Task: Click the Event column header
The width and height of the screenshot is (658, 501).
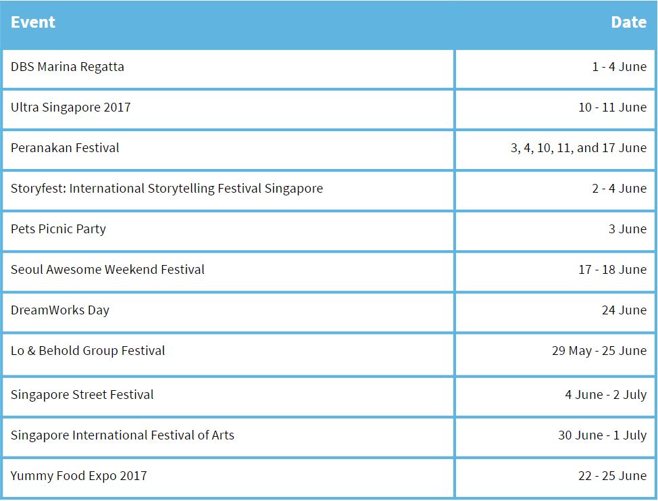Action: (x=33, y=22)
